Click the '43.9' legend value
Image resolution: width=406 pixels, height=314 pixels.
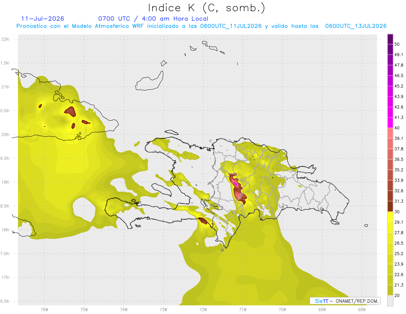pos(399,97)
